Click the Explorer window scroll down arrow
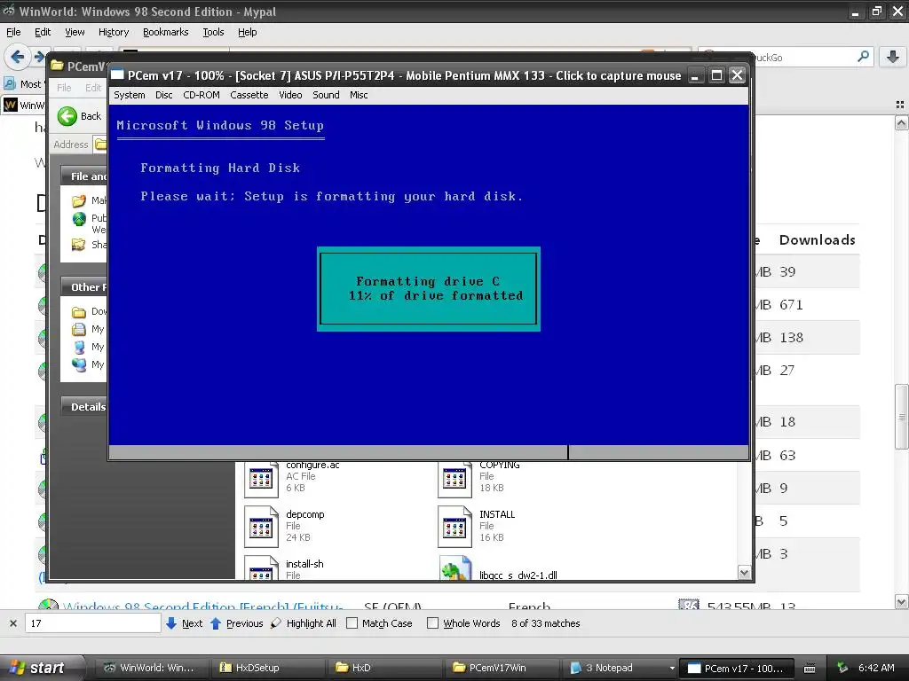The width and height of the screenshot is (909, 681). [x=745, y=573]
